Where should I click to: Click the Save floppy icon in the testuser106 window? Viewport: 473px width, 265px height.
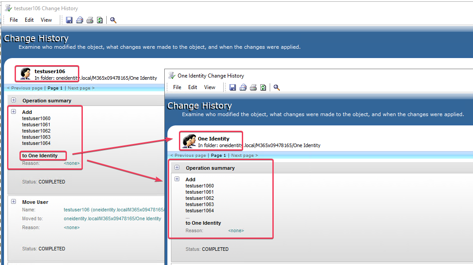click(69, 20)
